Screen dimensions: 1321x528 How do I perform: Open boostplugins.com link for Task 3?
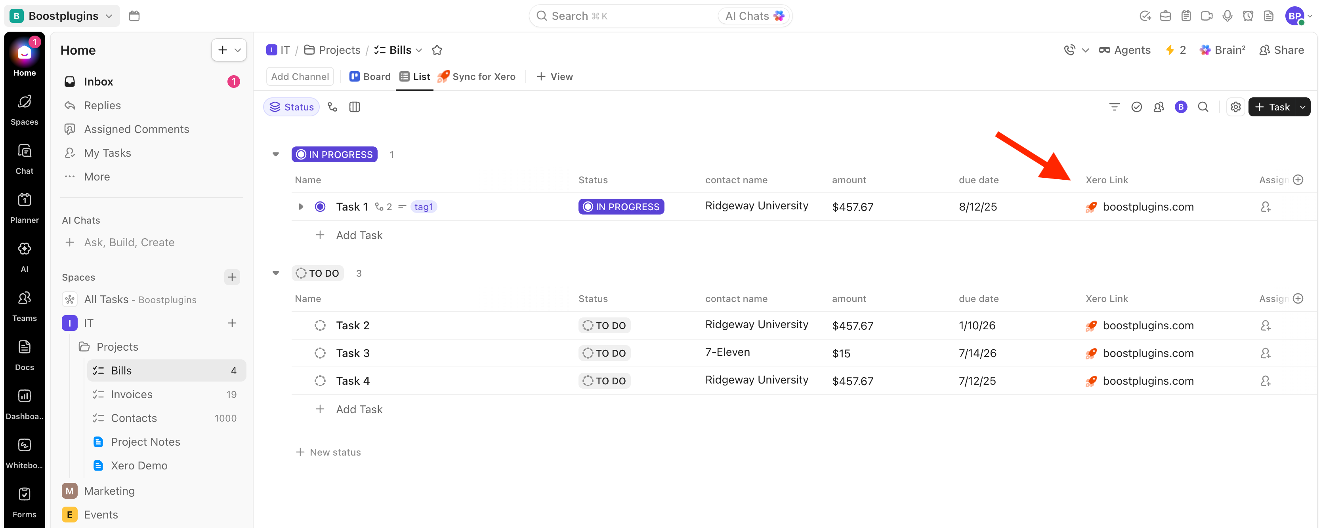point(1148,353)
